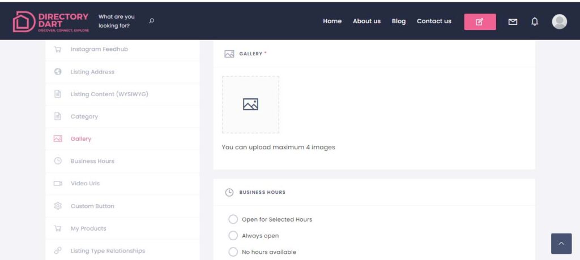Screen dimensions: 580x260
Task: Click the Listing Content document icon
Action: (x=58, y=94)
